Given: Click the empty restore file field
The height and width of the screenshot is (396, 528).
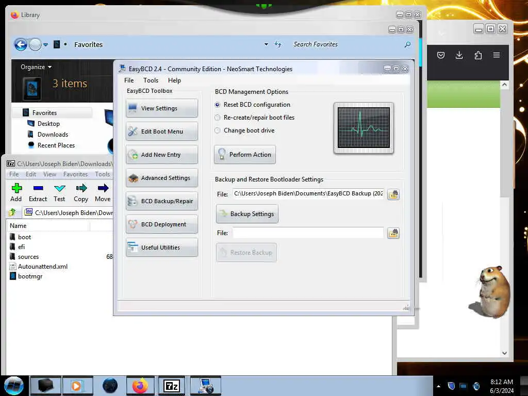Looking at the screenshot, I should 308,233.
